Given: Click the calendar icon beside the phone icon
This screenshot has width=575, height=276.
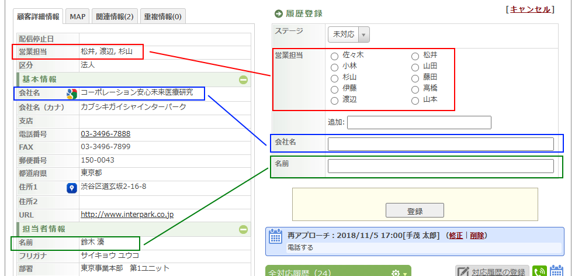Looking at the screenshot, I should [x=556, y=272].
